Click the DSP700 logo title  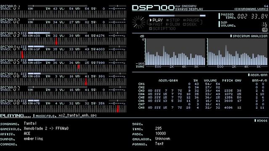pyautogui.click(x=153, y=8)
